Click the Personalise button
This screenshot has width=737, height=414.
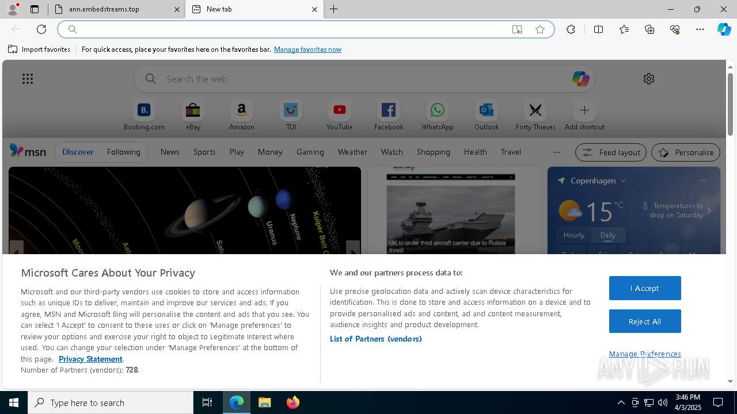coord(686,152)
